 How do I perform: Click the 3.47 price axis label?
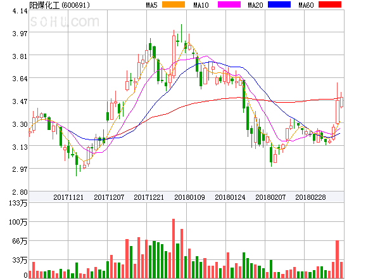click(20, 101)
